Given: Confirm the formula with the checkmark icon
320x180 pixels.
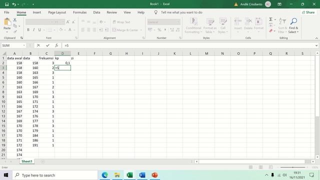Looking at the screenshot, I should (47, 45).
